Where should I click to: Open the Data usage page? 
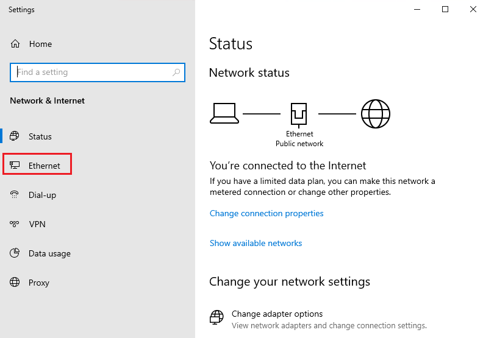(49, 253)
